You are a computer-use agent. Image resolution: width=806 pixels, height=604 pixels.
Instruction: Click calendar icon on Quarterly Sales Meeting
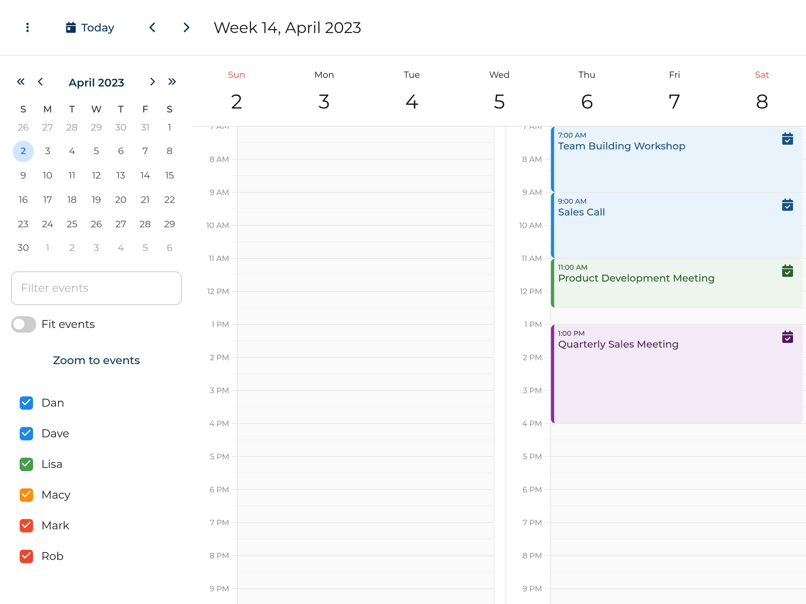[788, 337]
